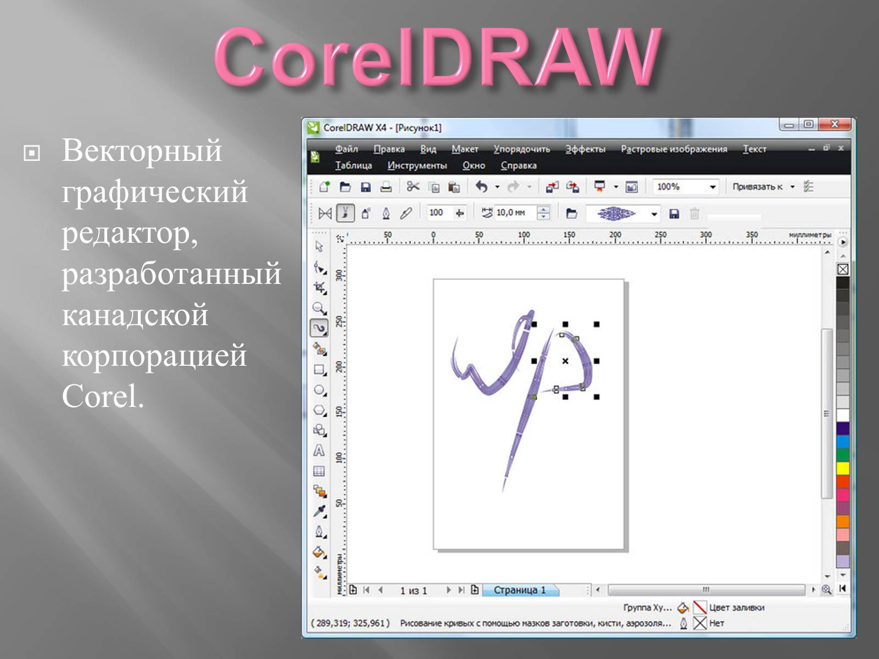Select the Fill bucket tool
The image size is (879, 659).
coord(319,552)
